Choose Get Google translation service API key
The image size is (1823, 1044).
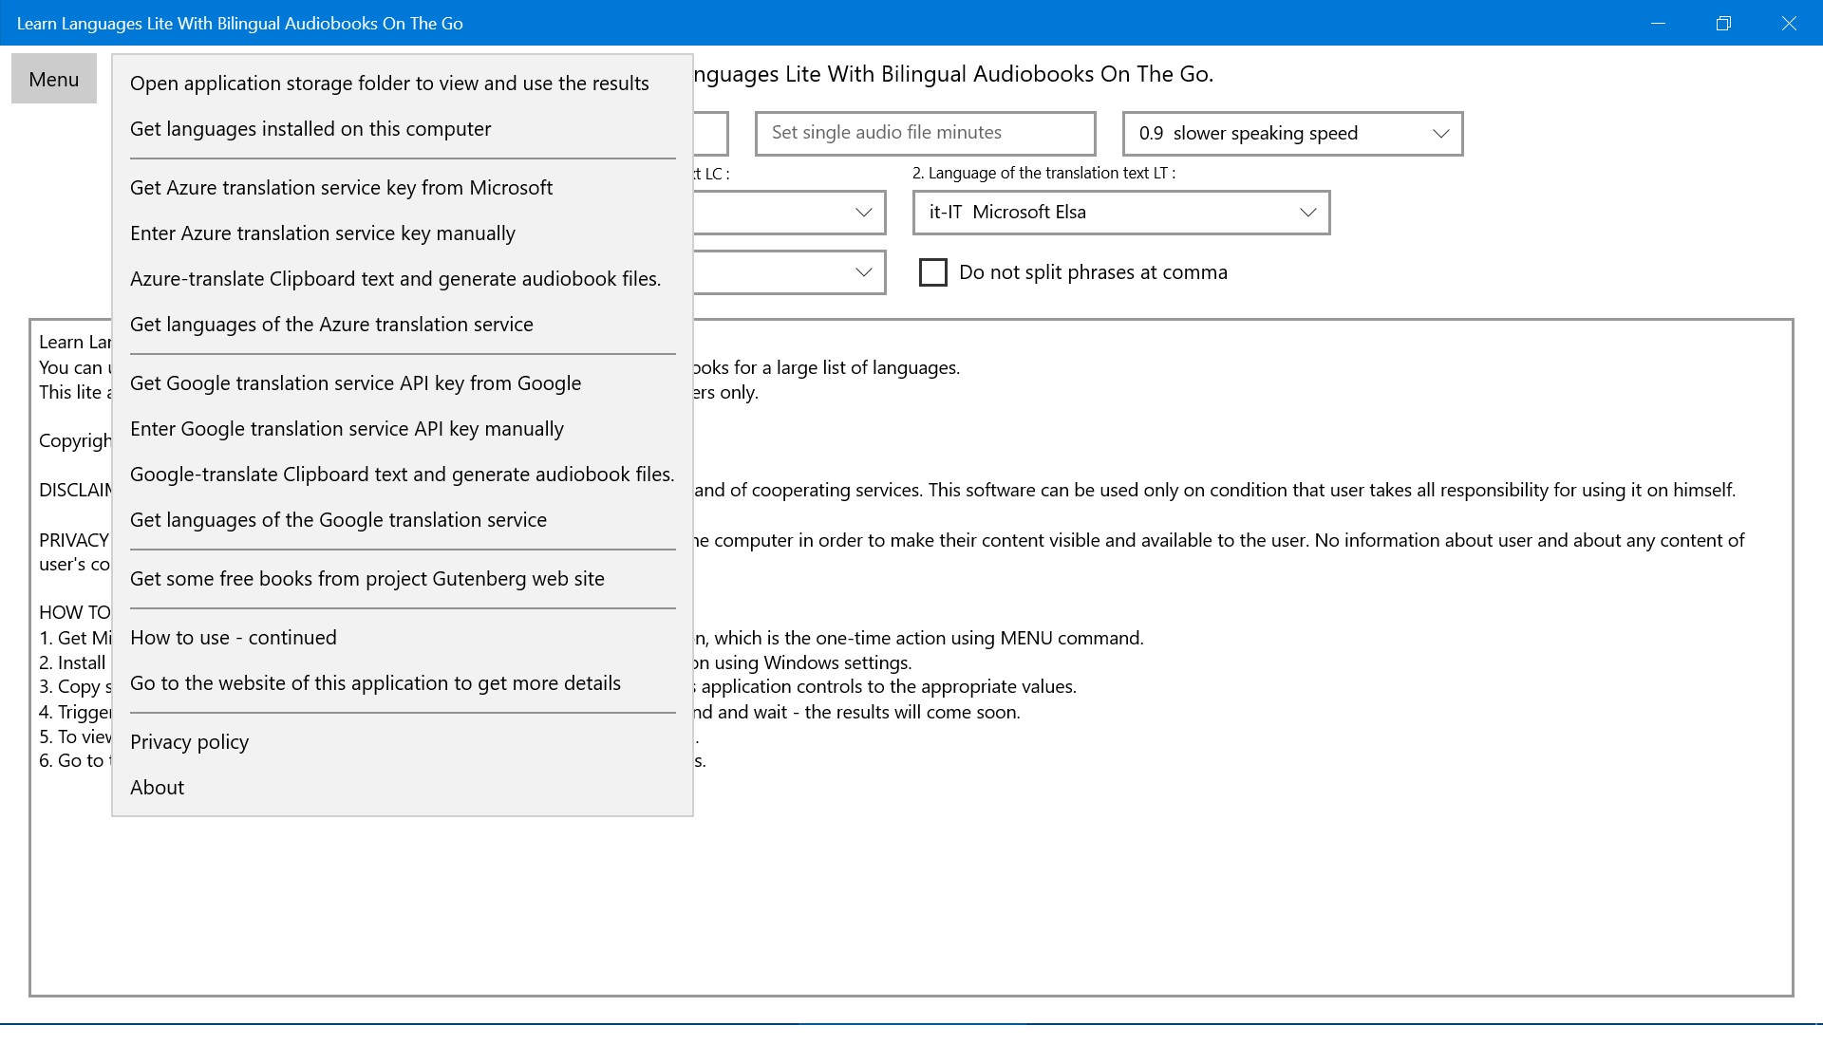(355, 383)
